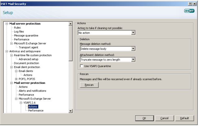Image resolution: width=199 pixels, height=126 pixels.
Task: Click the Cancel button
Action: (x=165, y=119)
